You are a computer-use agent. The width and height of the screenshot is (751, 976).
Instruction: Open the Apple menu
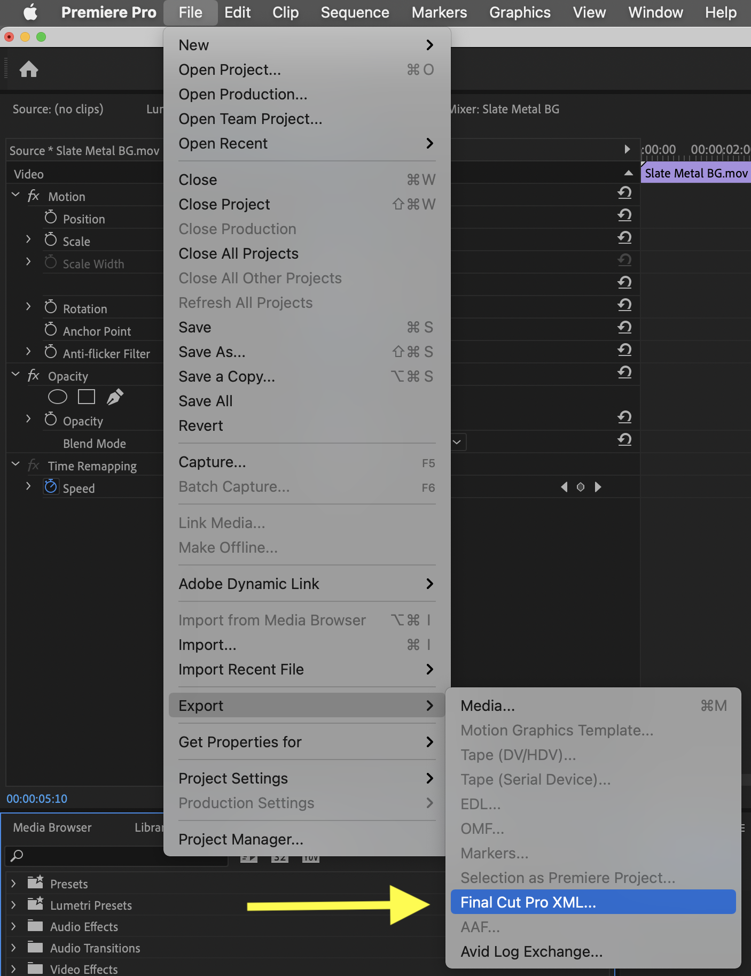[30, 12]
